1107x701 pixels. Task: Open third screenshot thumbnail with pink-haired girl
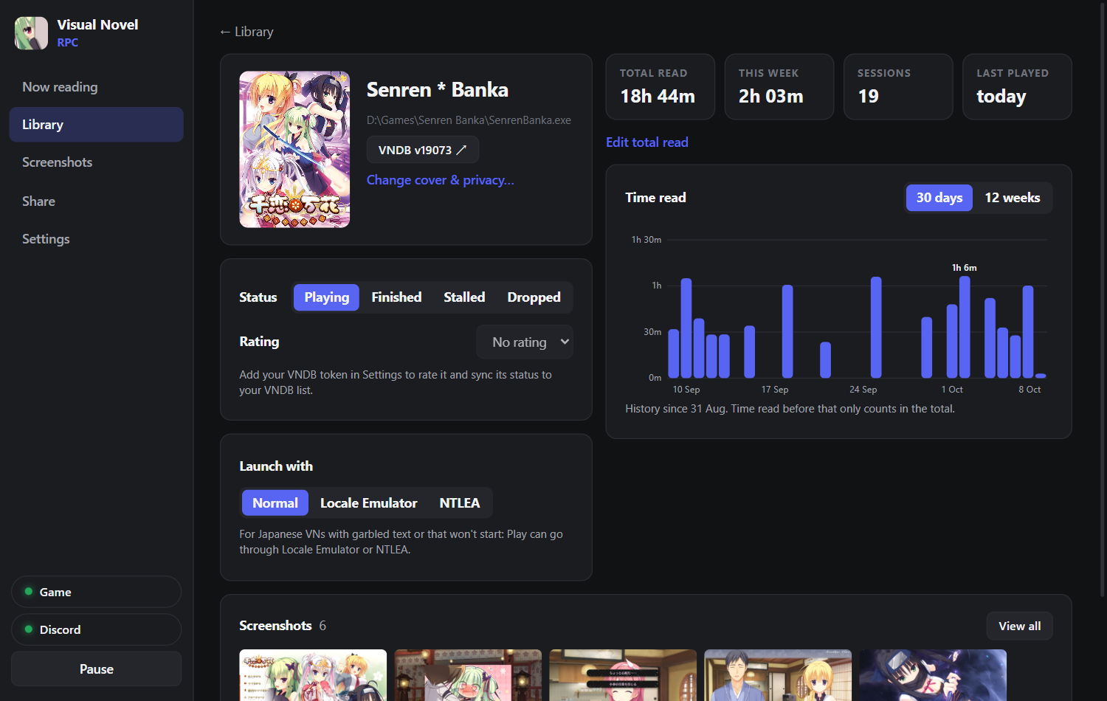point(623,675)
